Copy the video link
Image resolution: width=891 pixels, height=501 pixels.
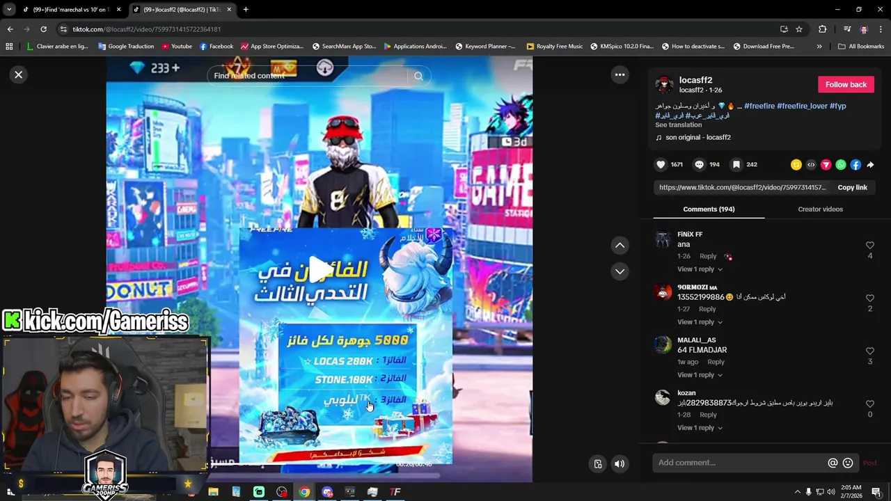852,187
